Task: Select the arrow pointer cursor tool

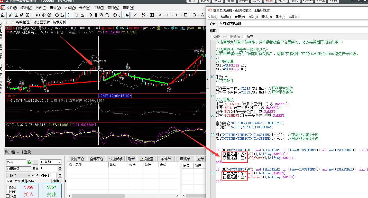Action: [127, 15]
